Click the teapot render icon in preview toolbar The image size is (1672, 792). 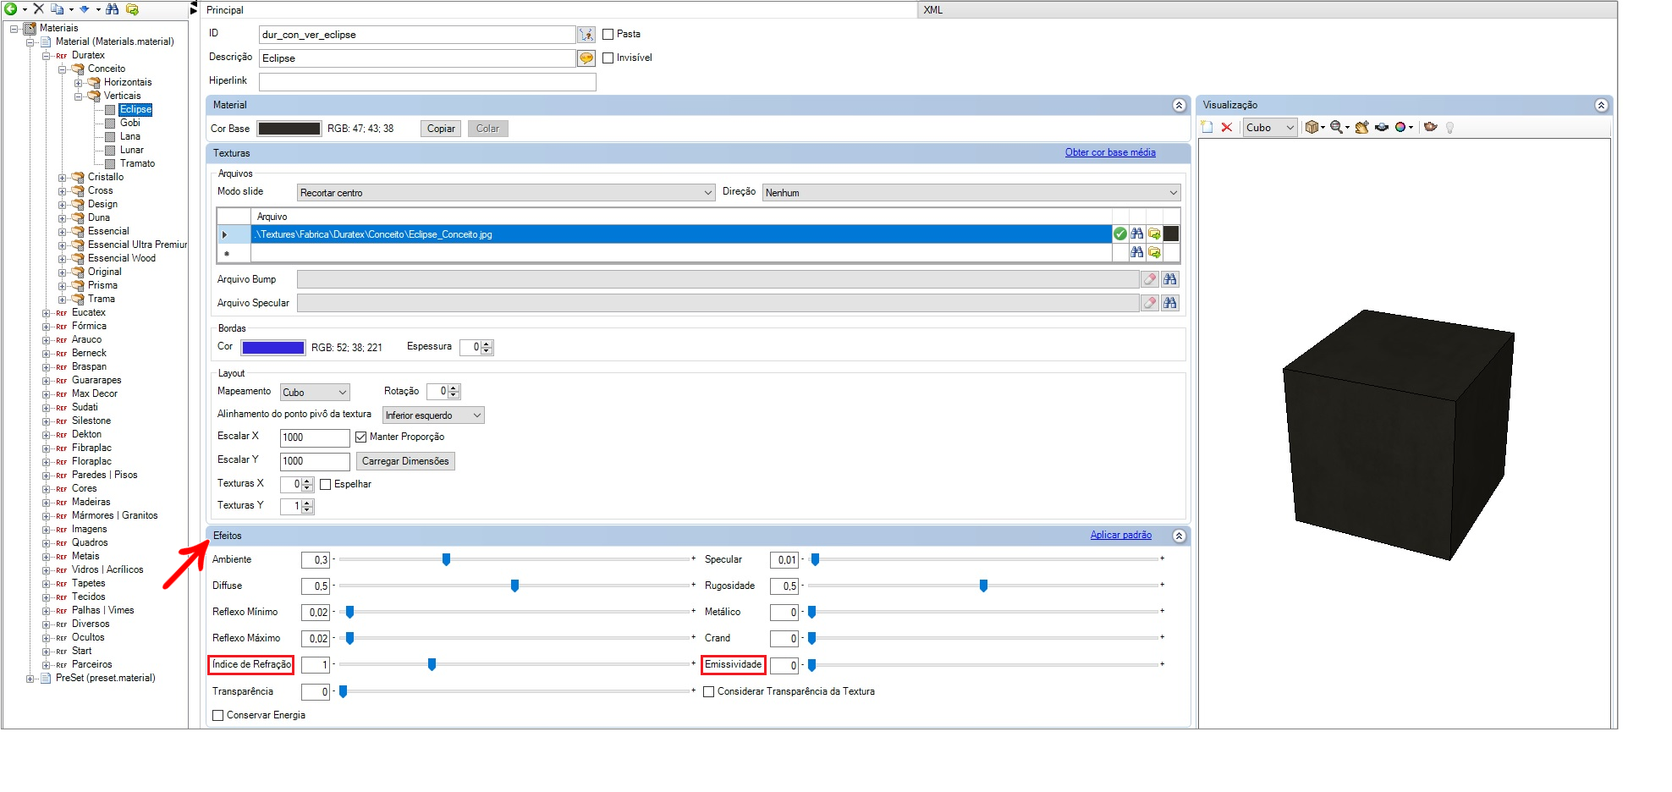click(1431, 128)
